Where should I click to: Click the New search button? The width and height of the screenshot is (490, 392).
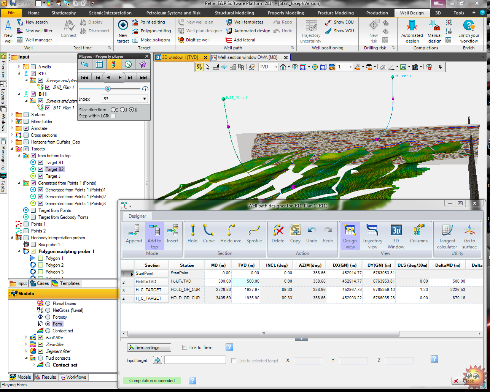(33, 22)
